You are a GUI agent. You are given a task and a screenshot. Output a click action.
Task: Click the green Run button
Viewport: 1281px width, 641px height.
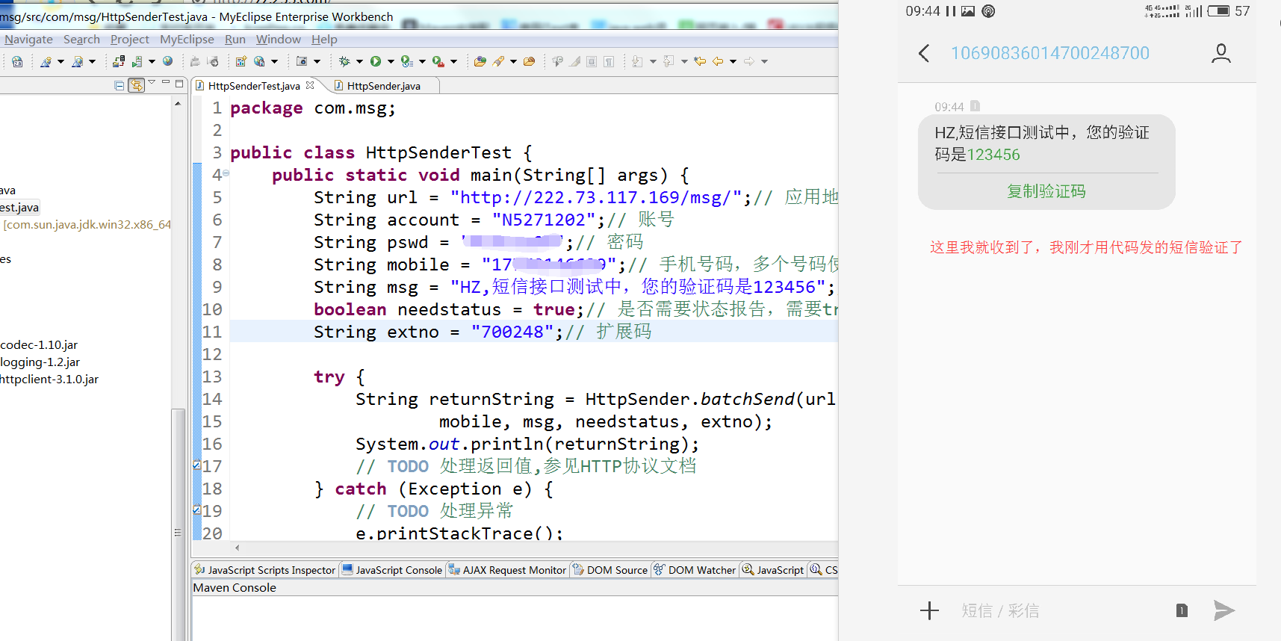(376, 61)
